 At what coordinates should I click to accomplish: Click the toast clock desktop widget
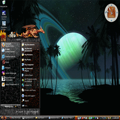coord(111,13)
